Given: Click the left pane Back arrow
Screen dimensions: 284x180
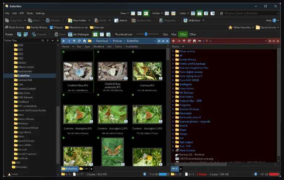Looking at the screenshot, I should click(x=64, y=41).
